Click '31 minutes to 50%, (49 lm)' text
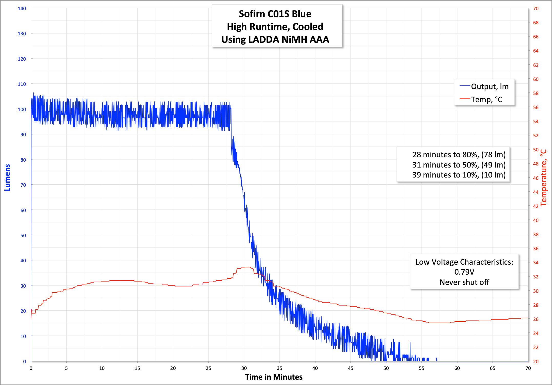The height and width of the screenshot is (385, 552). [459, 165]
